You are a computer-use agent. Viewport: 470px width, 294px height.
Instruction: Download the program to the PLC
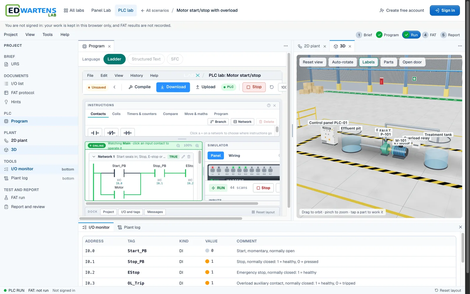[173, 87]
